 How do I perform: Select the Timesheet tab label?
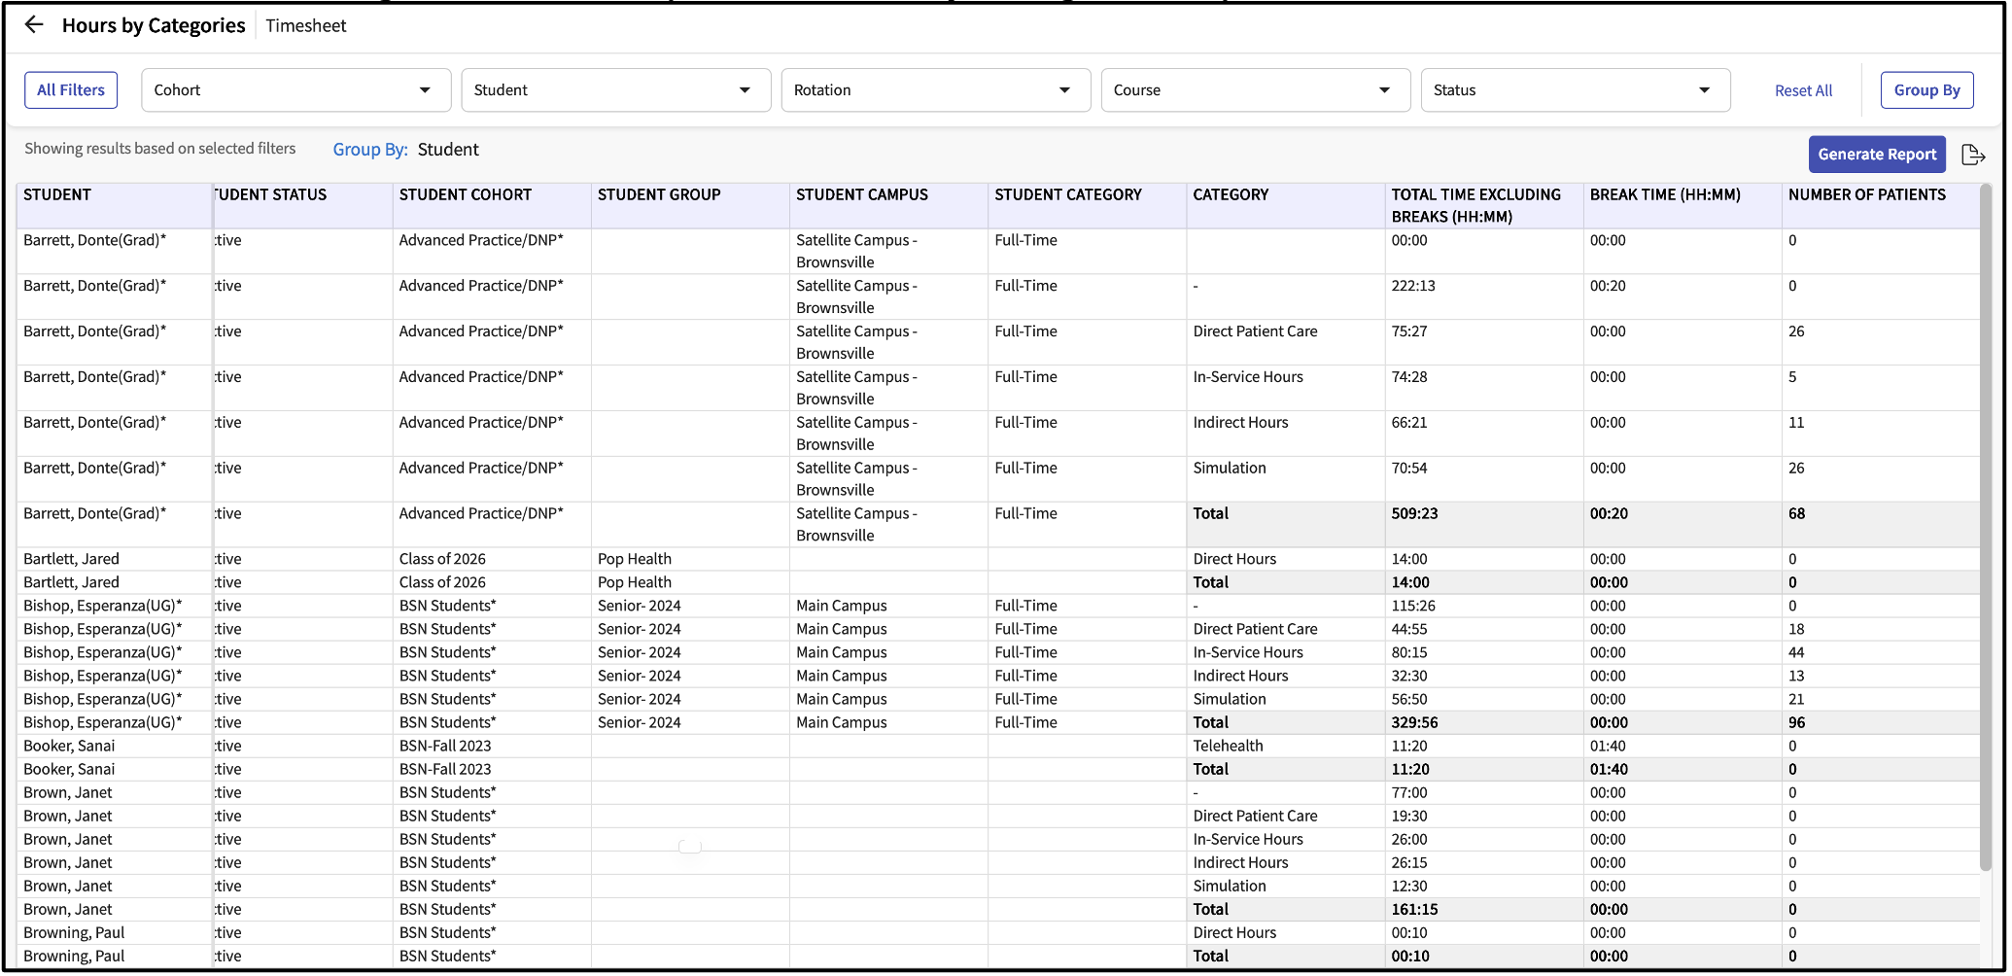click(306, 26)
